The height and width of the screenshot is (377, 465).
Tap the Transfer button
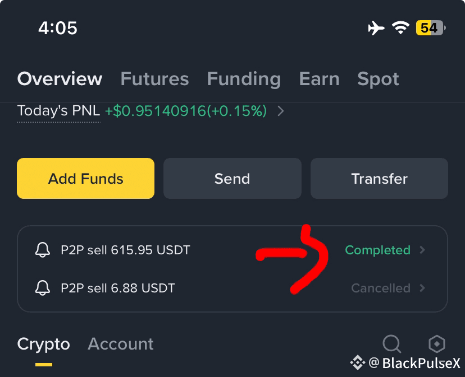tap(379, 179)
